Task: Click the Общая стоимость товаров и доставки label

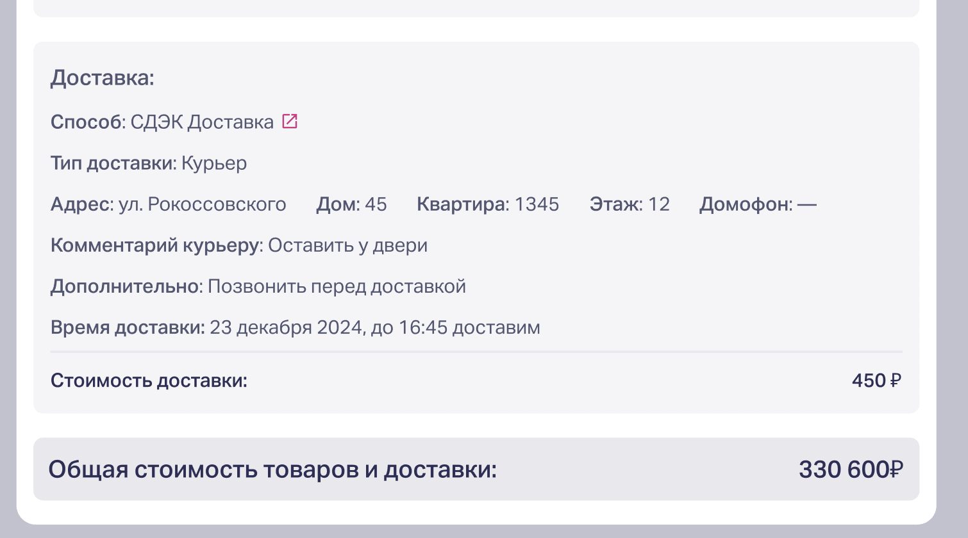Action: coord(273,469)
